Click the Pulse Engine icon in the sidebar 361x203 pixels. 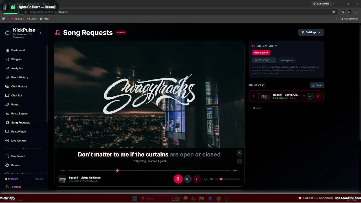[7, 114]
